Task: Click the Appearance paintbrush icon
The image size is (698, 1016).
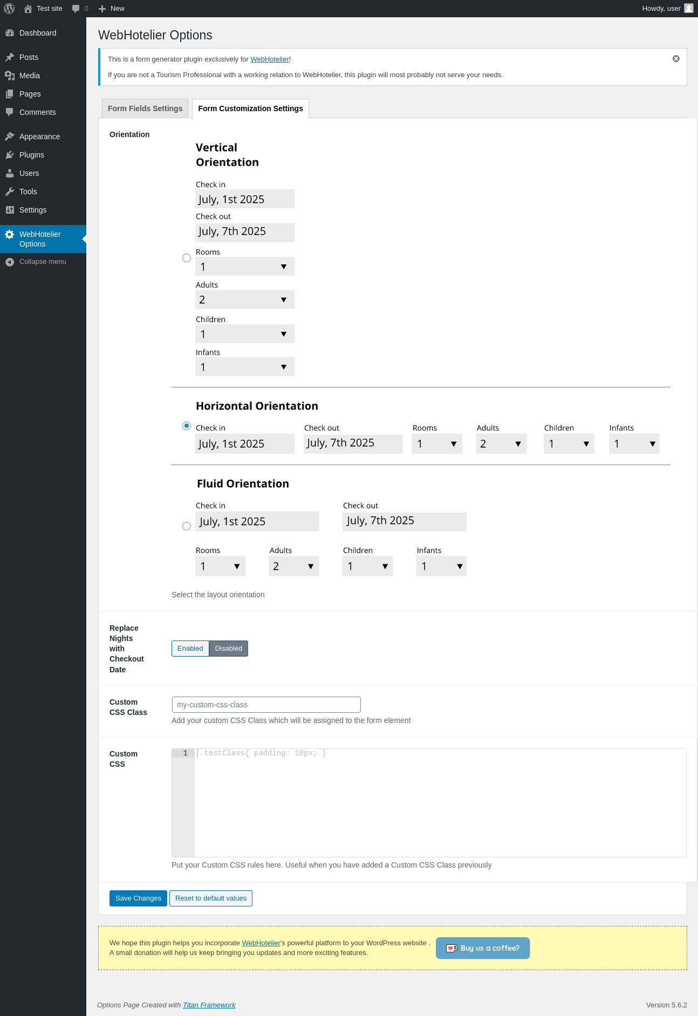Action: point(10,137)
